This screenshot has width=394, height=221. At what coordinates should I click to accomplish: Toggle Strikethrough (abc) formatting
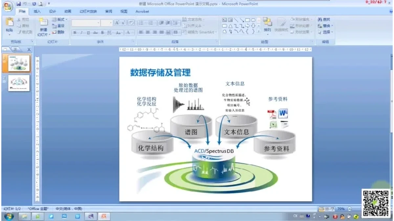[x=96, y=32]
